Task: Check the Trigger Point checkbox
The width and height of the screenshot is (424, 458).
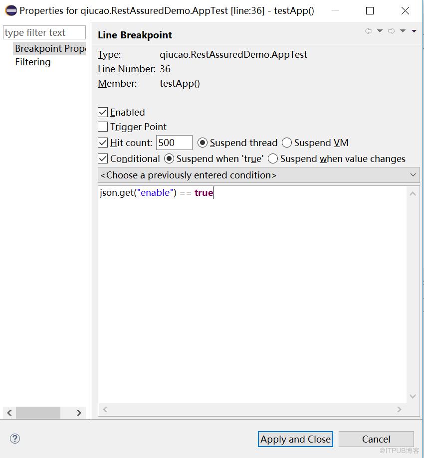Action: point(103,127)
